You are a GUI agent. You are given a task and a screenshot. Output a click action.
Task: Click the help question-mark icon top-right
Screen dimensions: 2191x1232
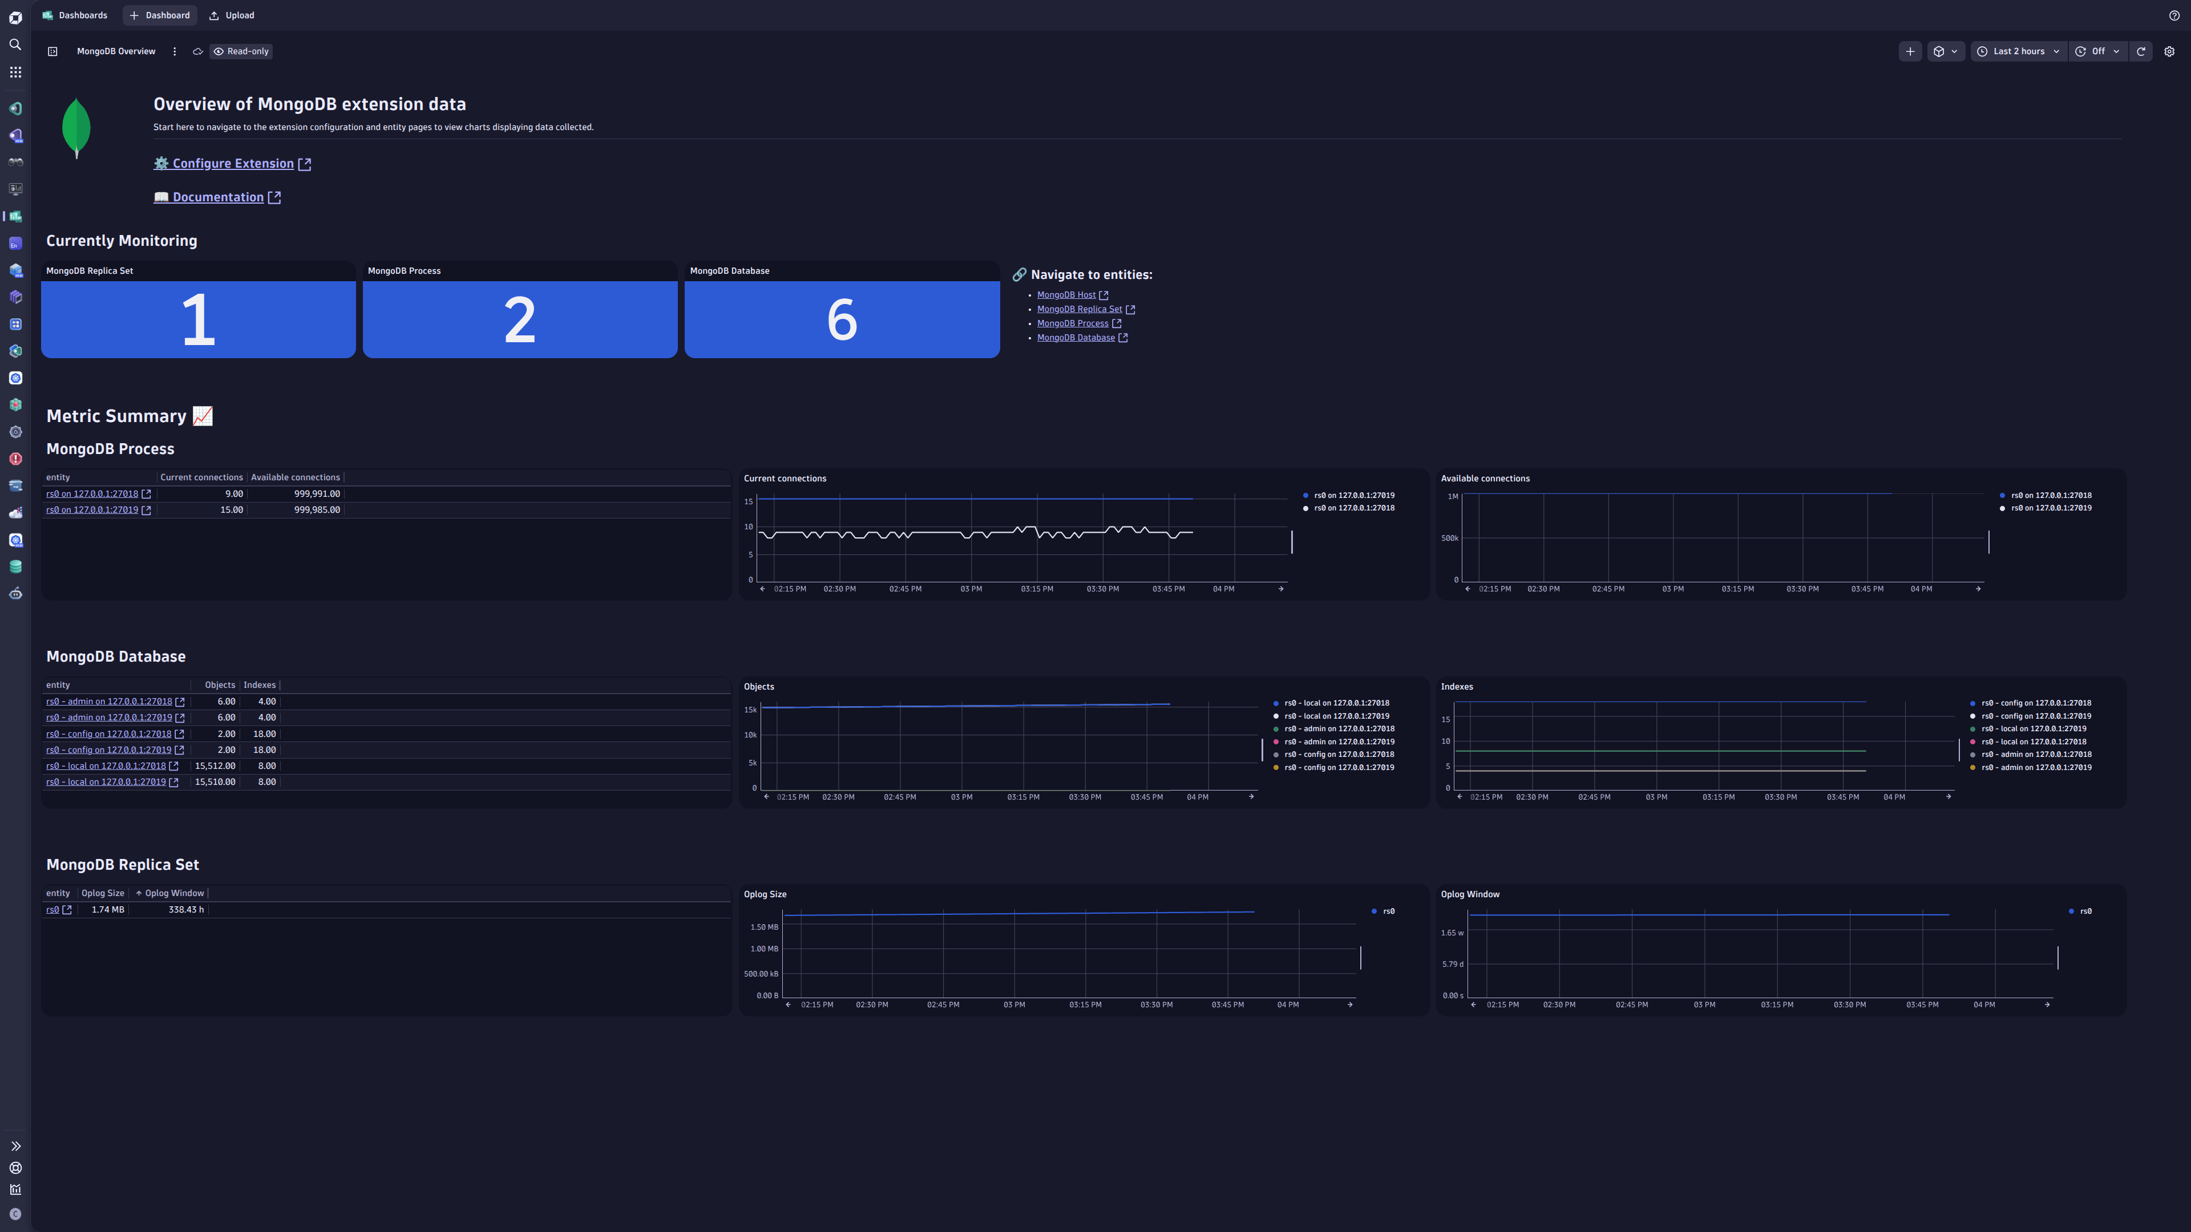tap(2174, 15)
